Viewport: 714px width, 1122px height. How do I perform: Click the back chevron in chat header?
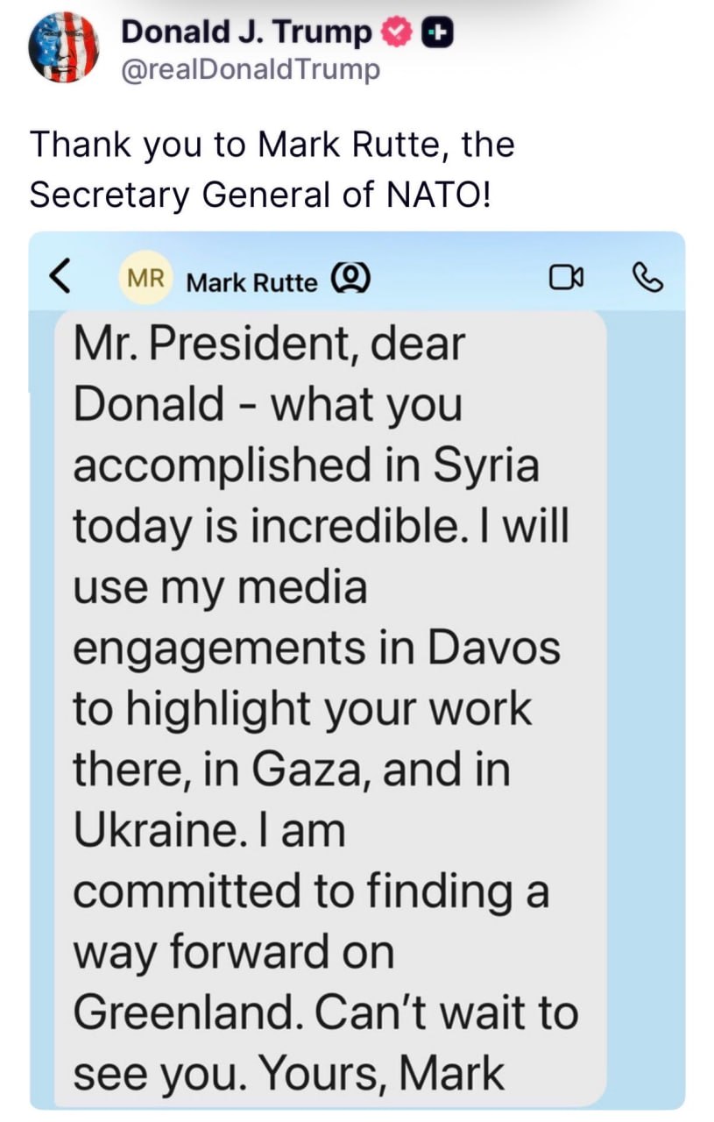tap(59, 279)
